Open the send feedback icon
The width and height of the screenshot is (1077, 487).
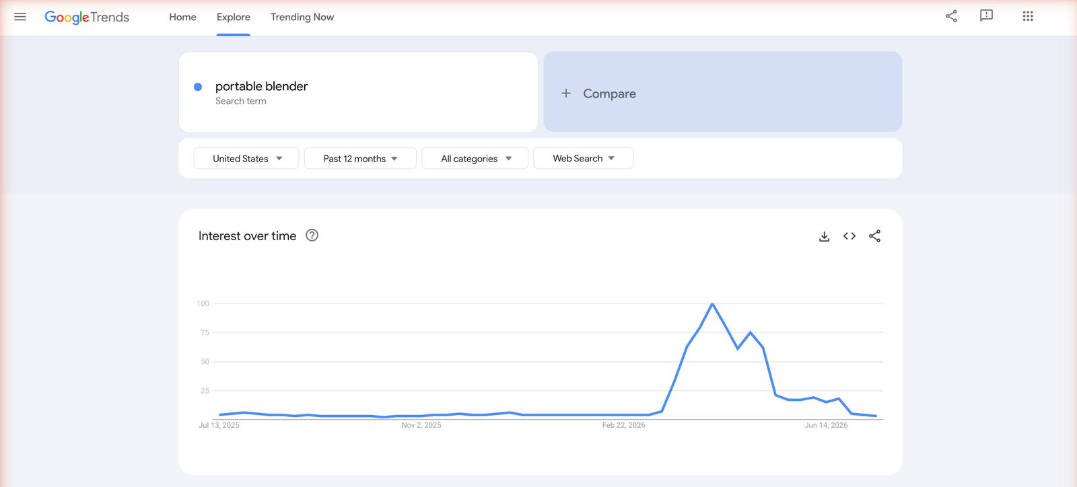[x=986, y=16]
